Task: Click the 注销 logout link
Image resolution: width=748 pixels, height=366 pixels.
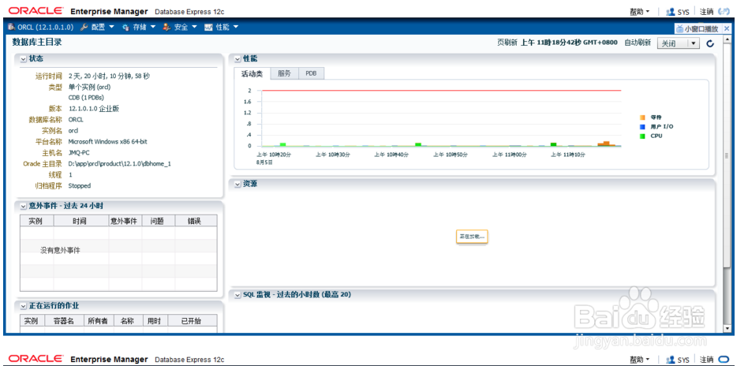Action: coord(706,12)
